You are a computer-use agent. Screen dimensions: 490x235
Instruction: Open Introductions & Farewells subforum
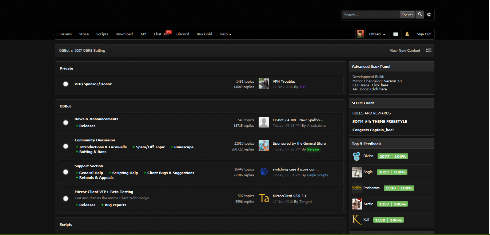click(103, 147)
